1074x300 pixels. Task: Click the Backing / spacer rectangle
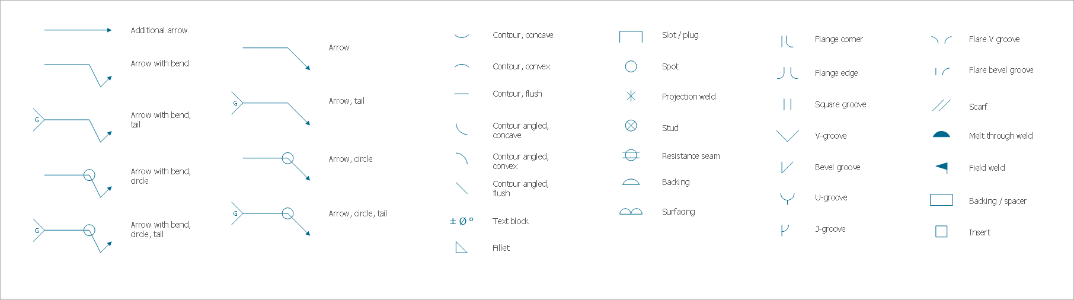point(941,200)
